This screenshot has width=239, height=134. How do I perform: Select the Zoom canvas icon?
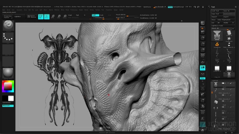[202, 38]
